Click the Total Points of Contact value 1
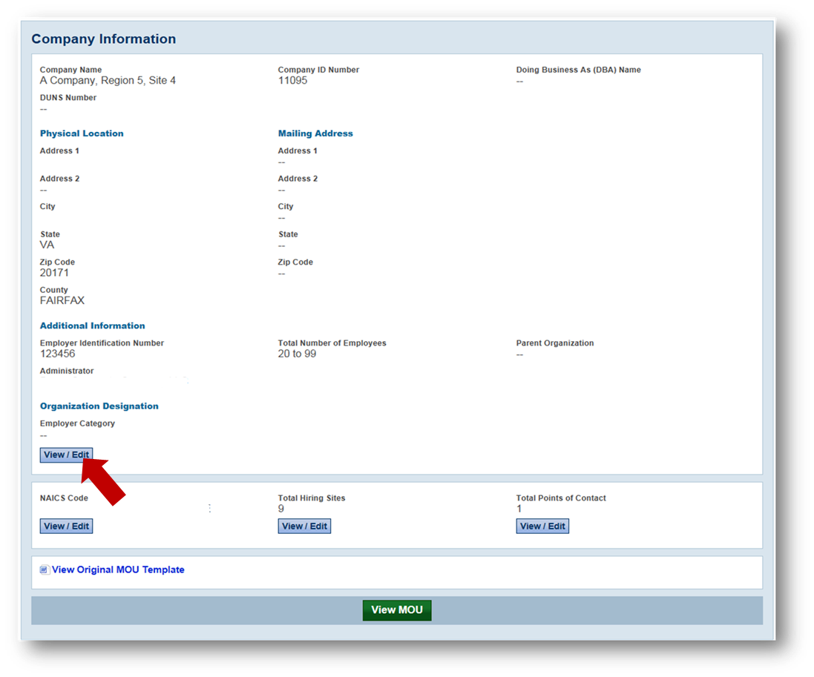 pos(519,509)
